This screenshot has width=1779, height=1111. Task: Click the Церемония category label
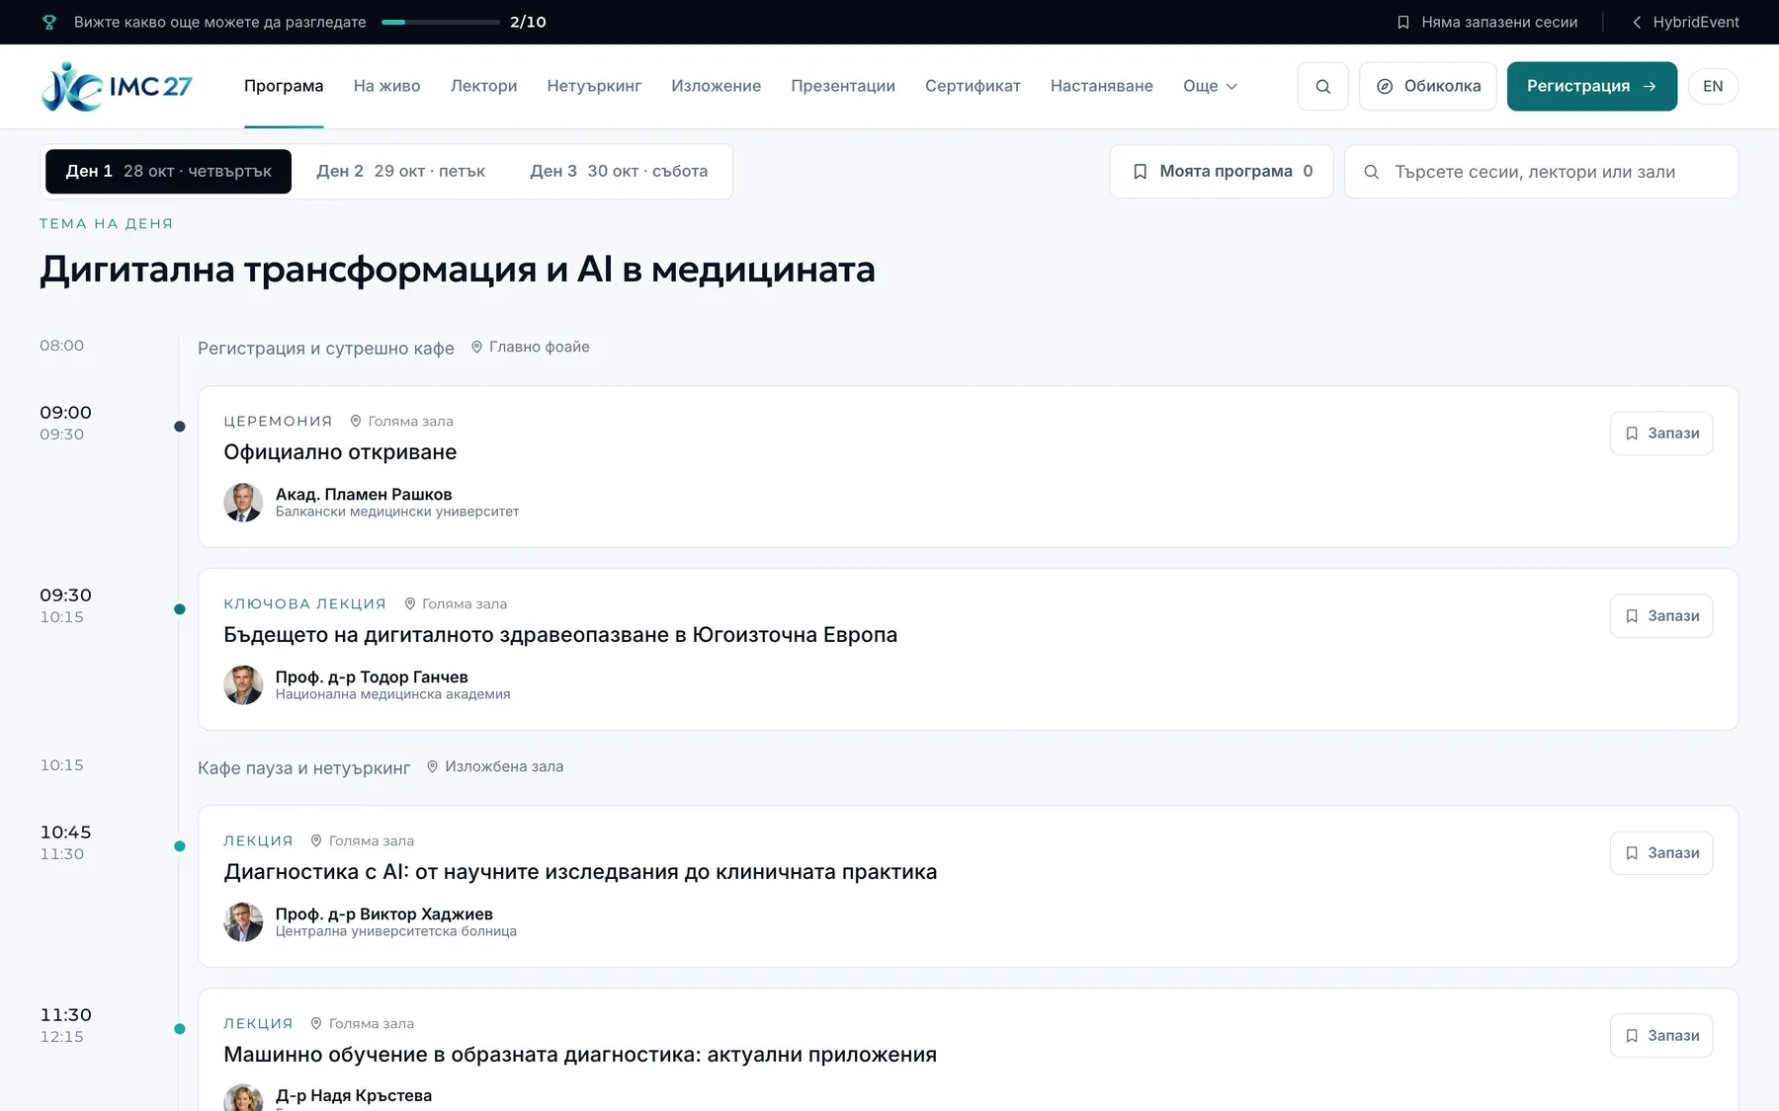pos(278,421)
